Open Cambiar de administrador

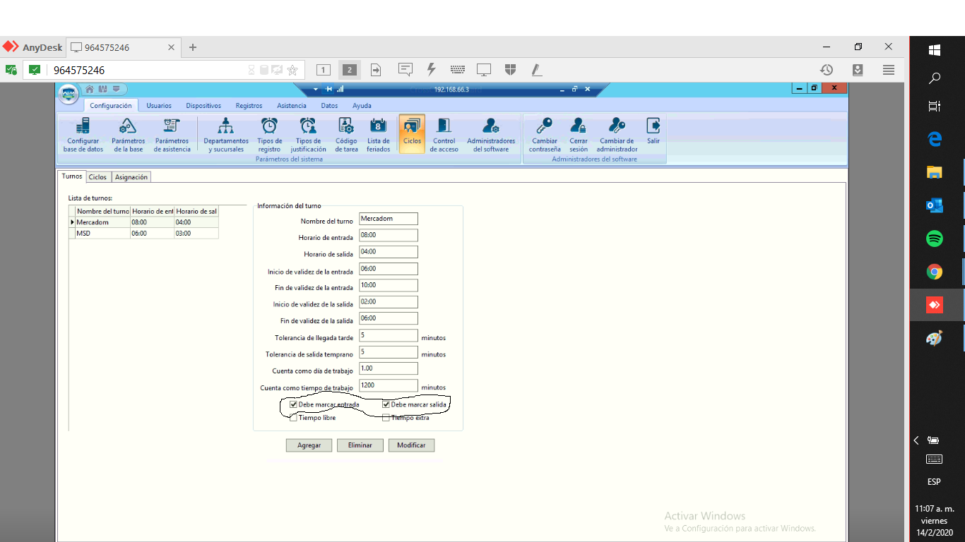[x=617, y=135]
